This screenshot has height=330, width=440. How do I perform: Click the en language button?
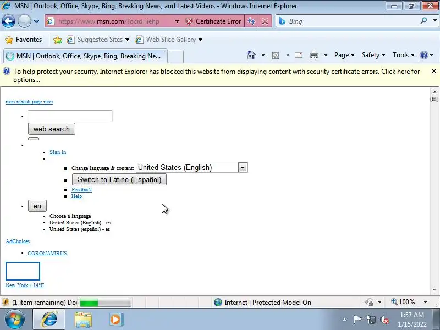[x=37, y=206]
